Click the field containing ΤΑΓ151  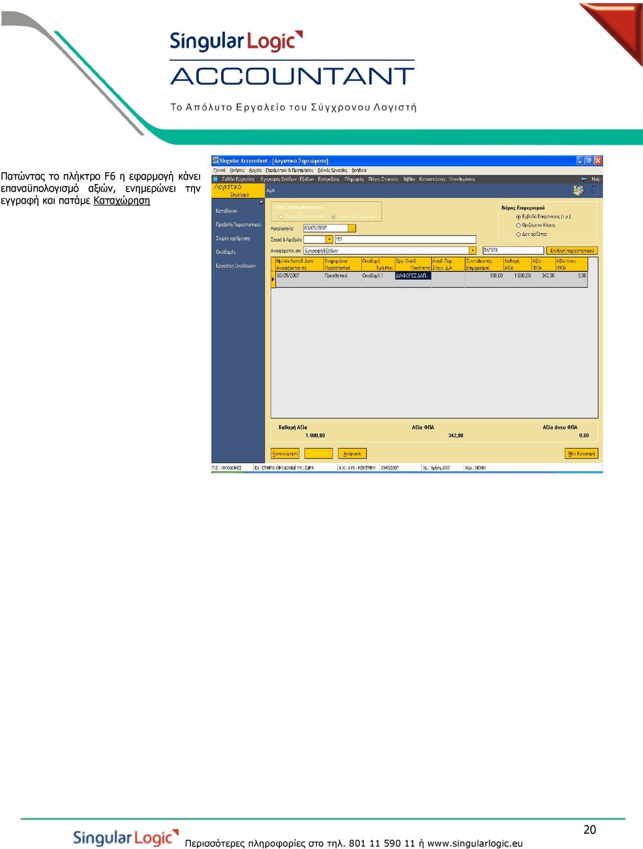(513, 250)
